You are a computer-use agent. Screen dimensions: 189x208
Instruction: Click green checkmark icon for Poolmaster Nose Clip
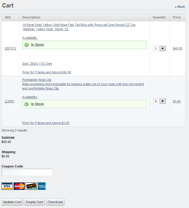point(27,104)
